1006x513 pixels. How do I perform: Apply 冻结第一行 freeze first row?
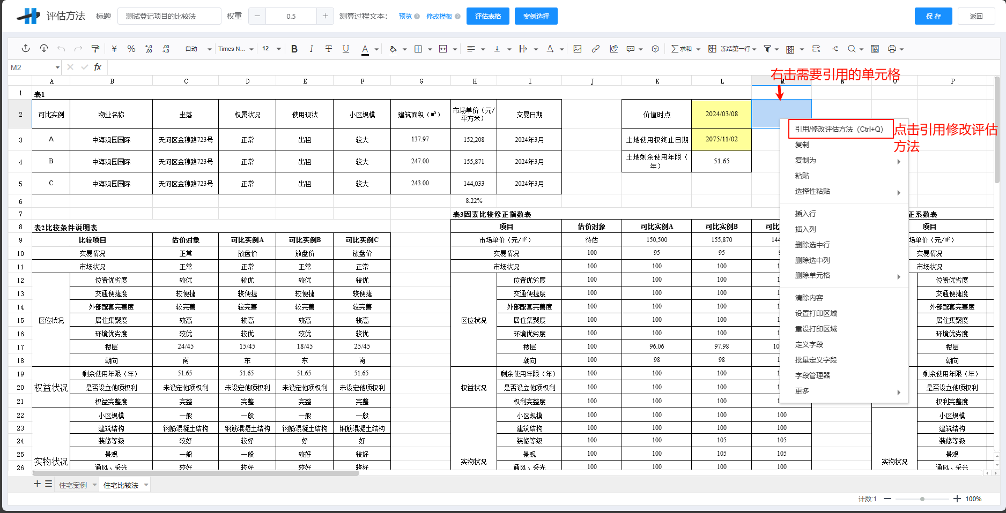[x=732, y=49]
